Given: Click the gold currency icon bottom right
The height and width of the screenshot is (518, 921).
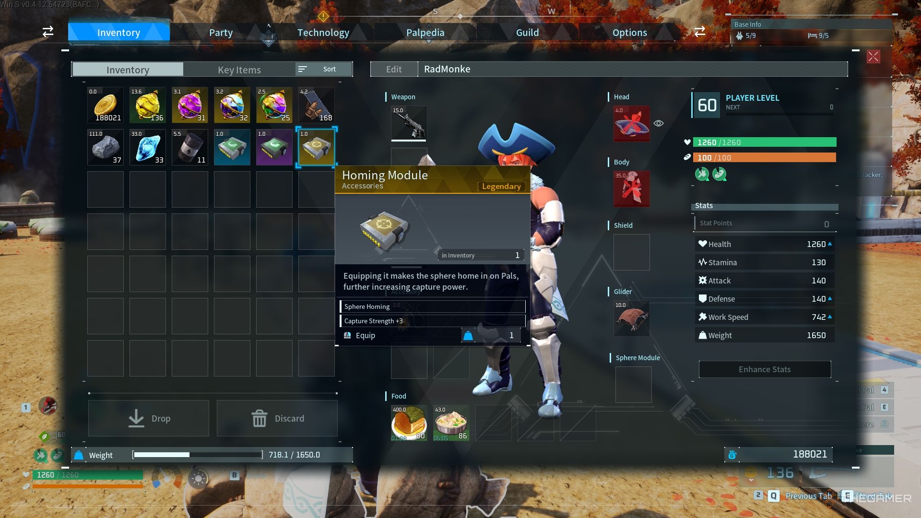Looking at the screenshot, I should point(732,454).
